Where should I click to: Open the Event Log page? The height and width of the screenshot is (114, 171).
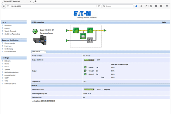point(8,46)
